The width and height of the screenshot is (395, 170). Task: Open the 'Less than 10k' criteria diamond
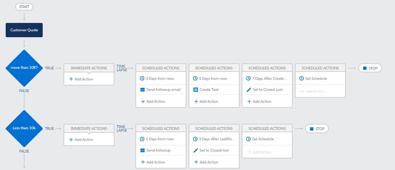(x=24, y=128)
